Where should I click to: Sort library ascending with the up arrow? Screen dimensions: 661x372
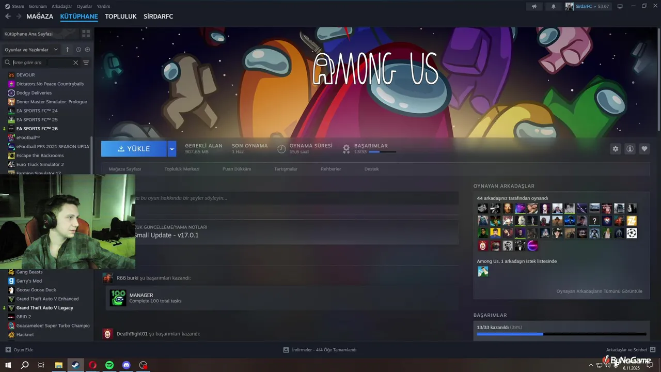(x=67, y=50)
